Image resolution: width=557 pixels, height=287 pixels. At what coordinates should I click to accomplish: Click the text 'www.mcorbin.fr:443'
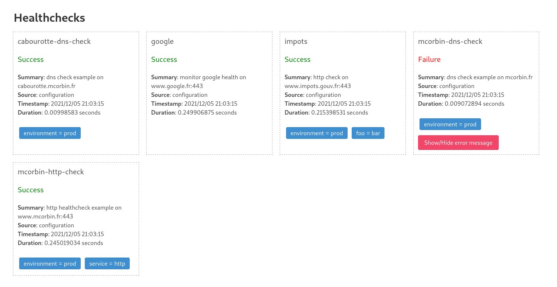(45, 216)
